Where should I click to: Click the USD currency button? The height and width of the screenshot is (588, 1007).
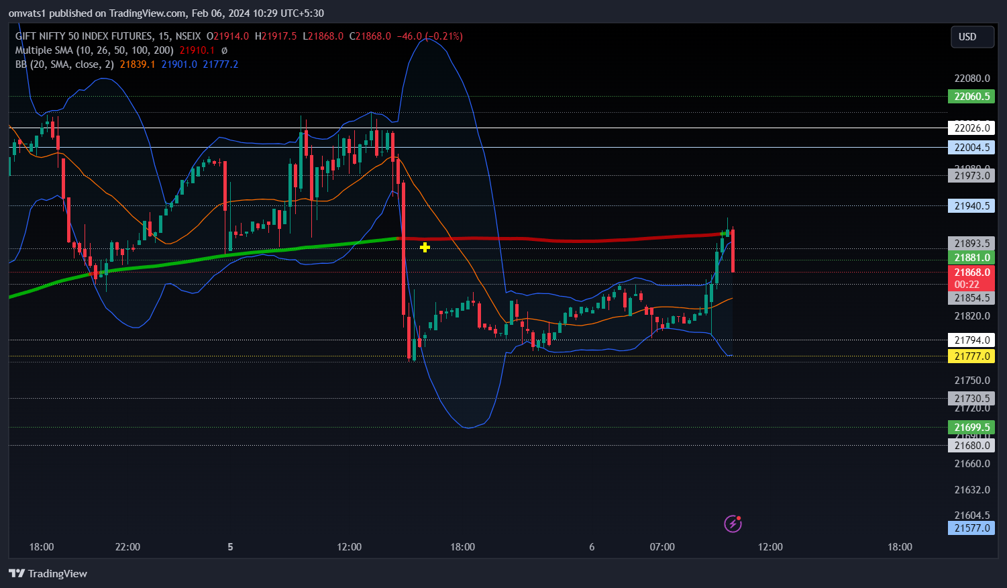pyautogui.click(x=972, y=37)
